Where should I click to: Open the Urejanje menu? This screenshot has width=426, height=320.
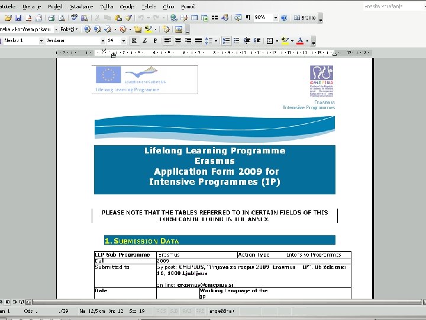(32, 7)
